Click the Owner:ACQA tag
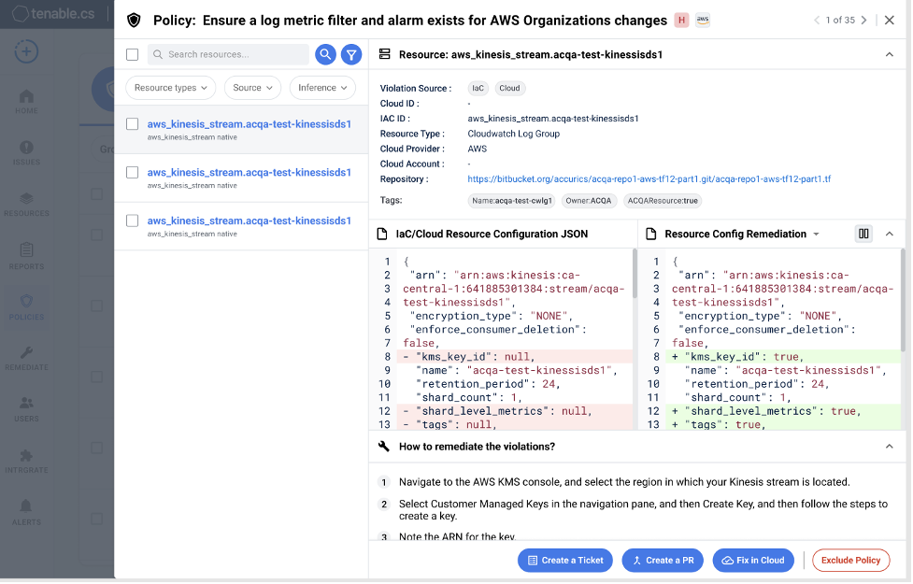 pos(589,201)
